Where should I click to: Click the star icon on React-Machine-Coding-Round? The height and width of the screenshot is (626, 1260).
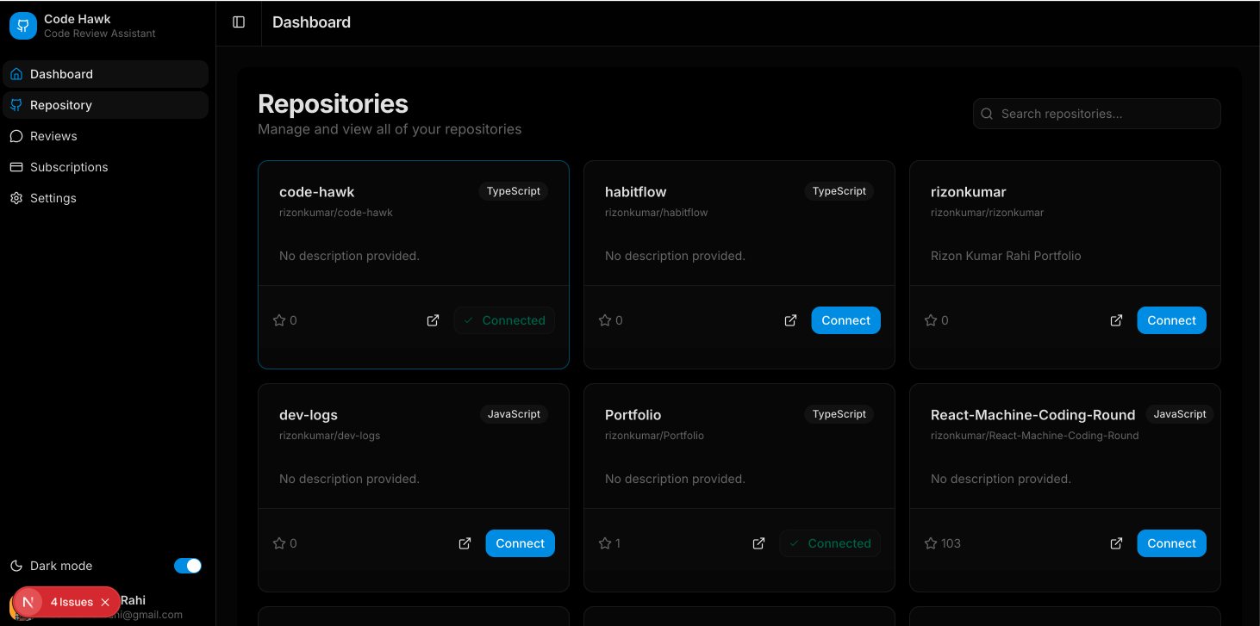coord(931,543)
